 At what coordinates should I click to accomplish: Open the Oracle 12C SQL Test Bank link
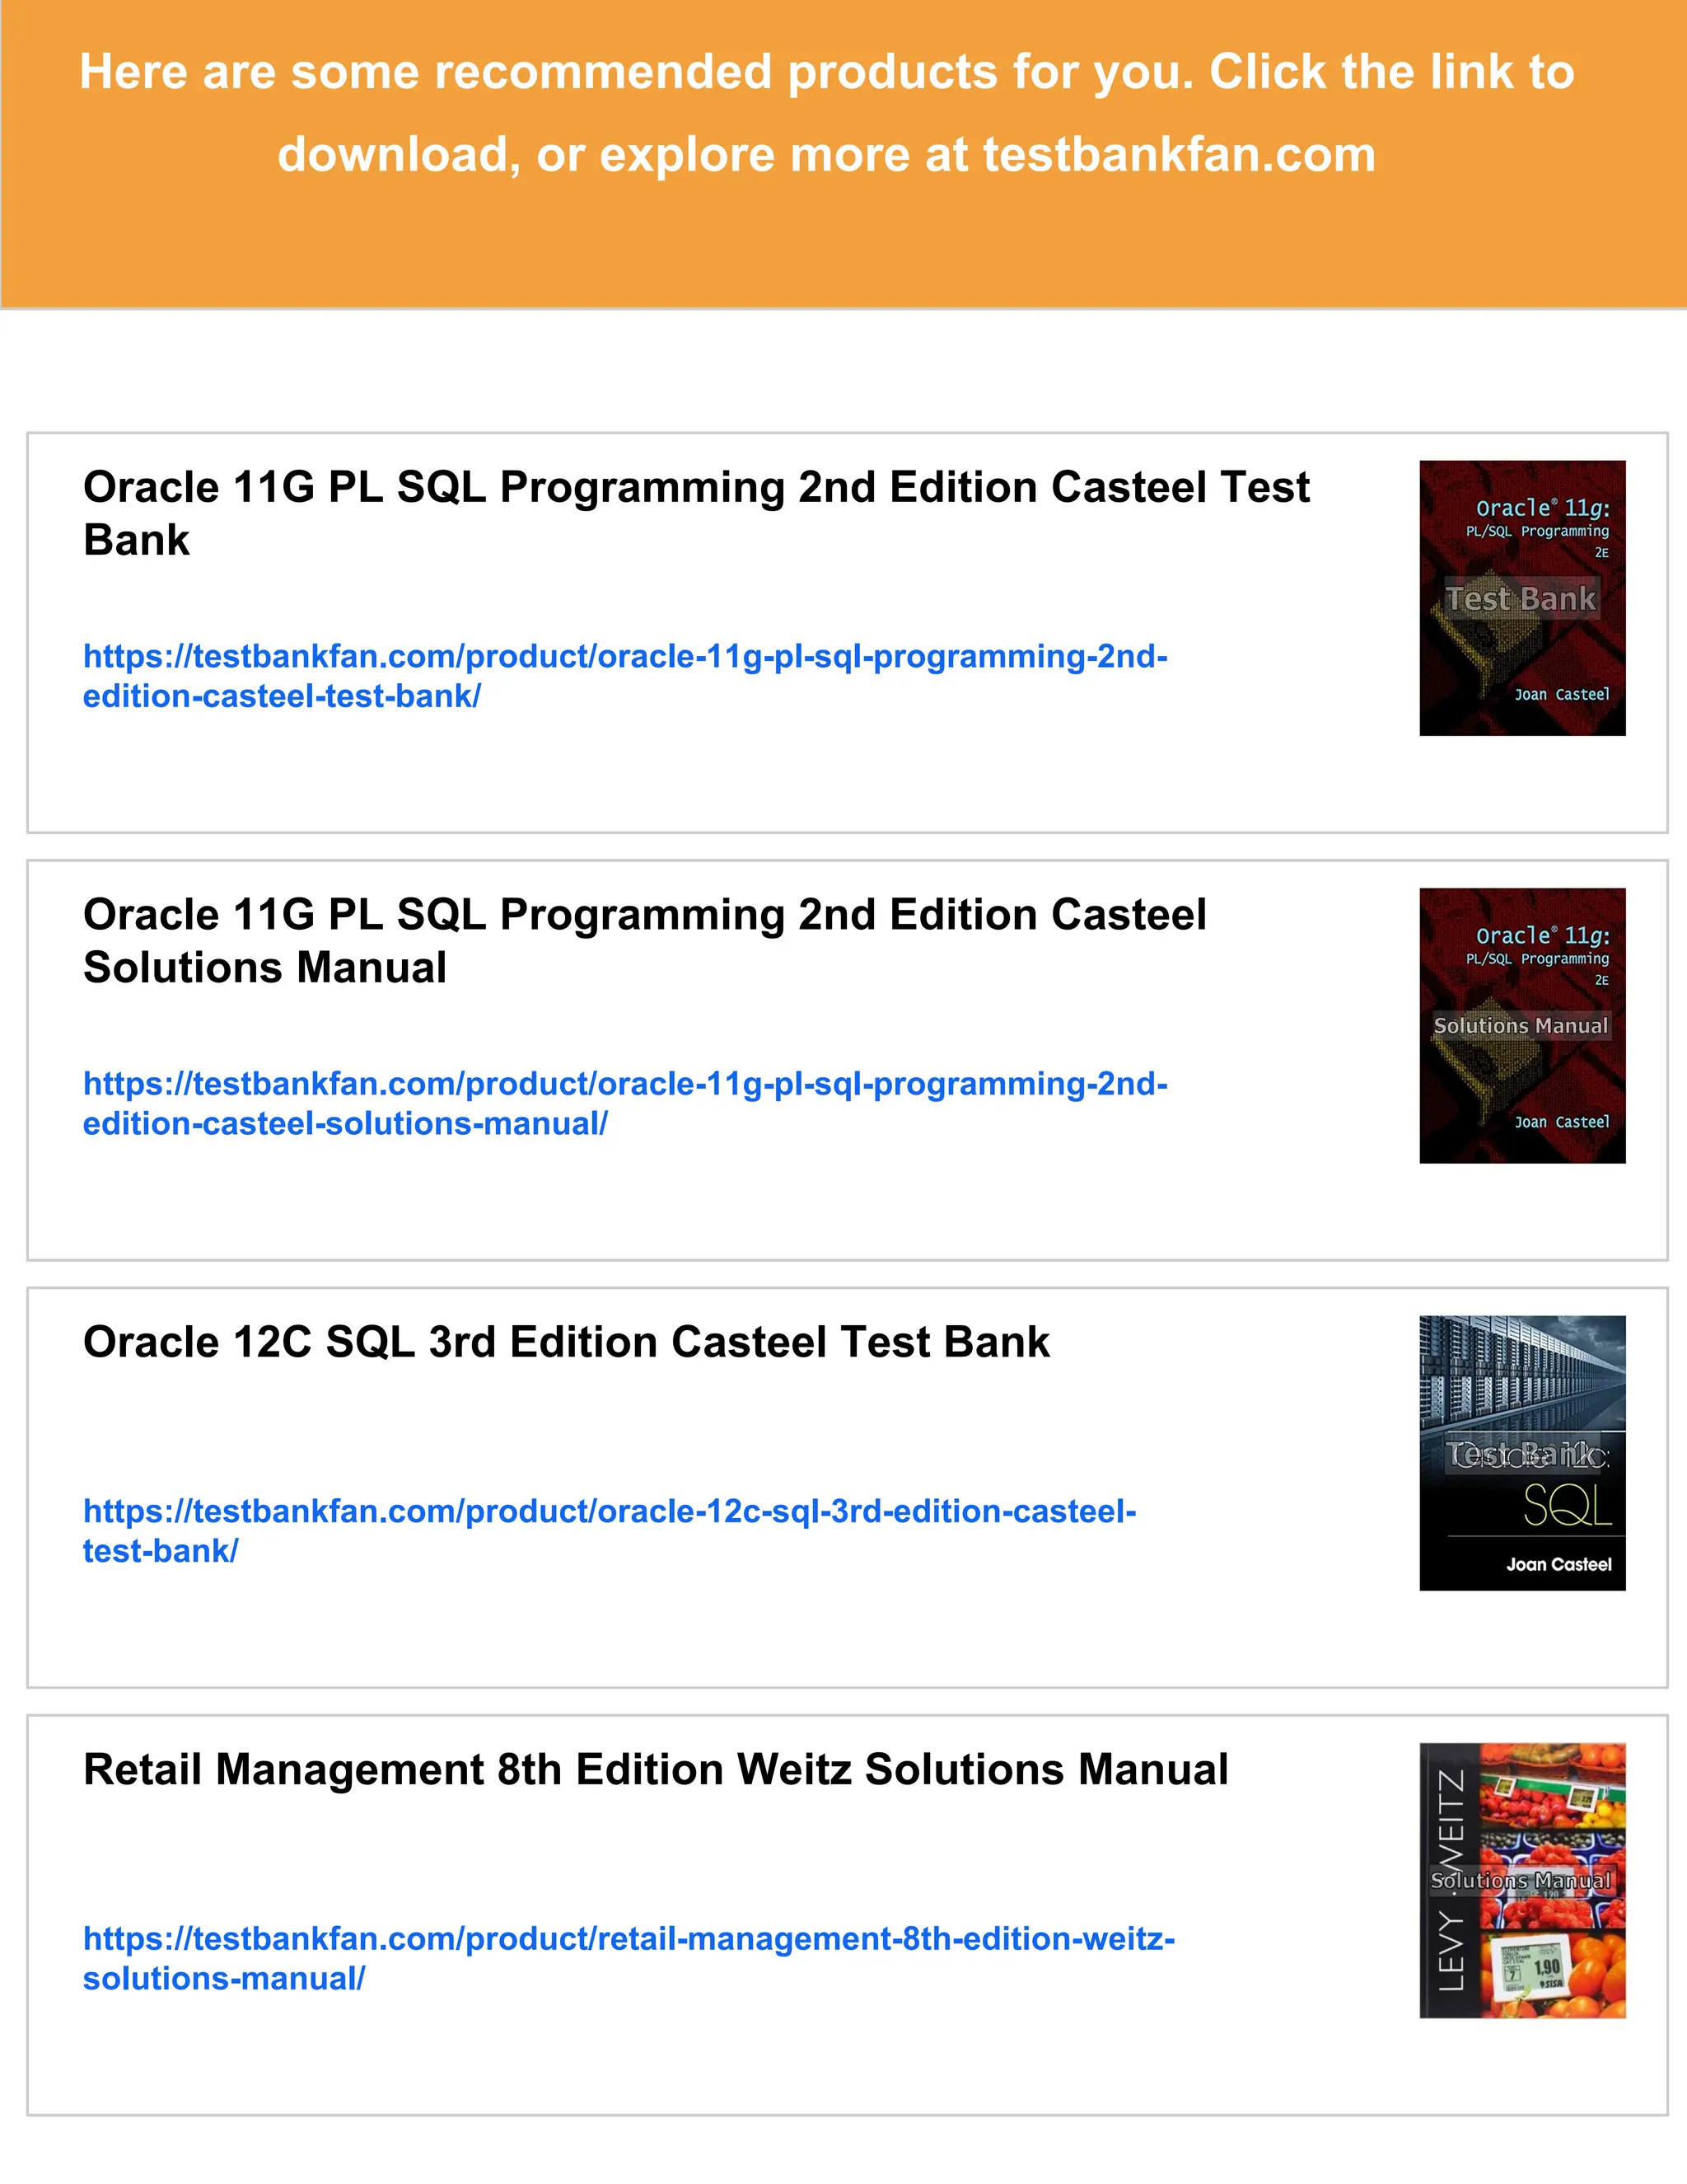coord(610,1531)
